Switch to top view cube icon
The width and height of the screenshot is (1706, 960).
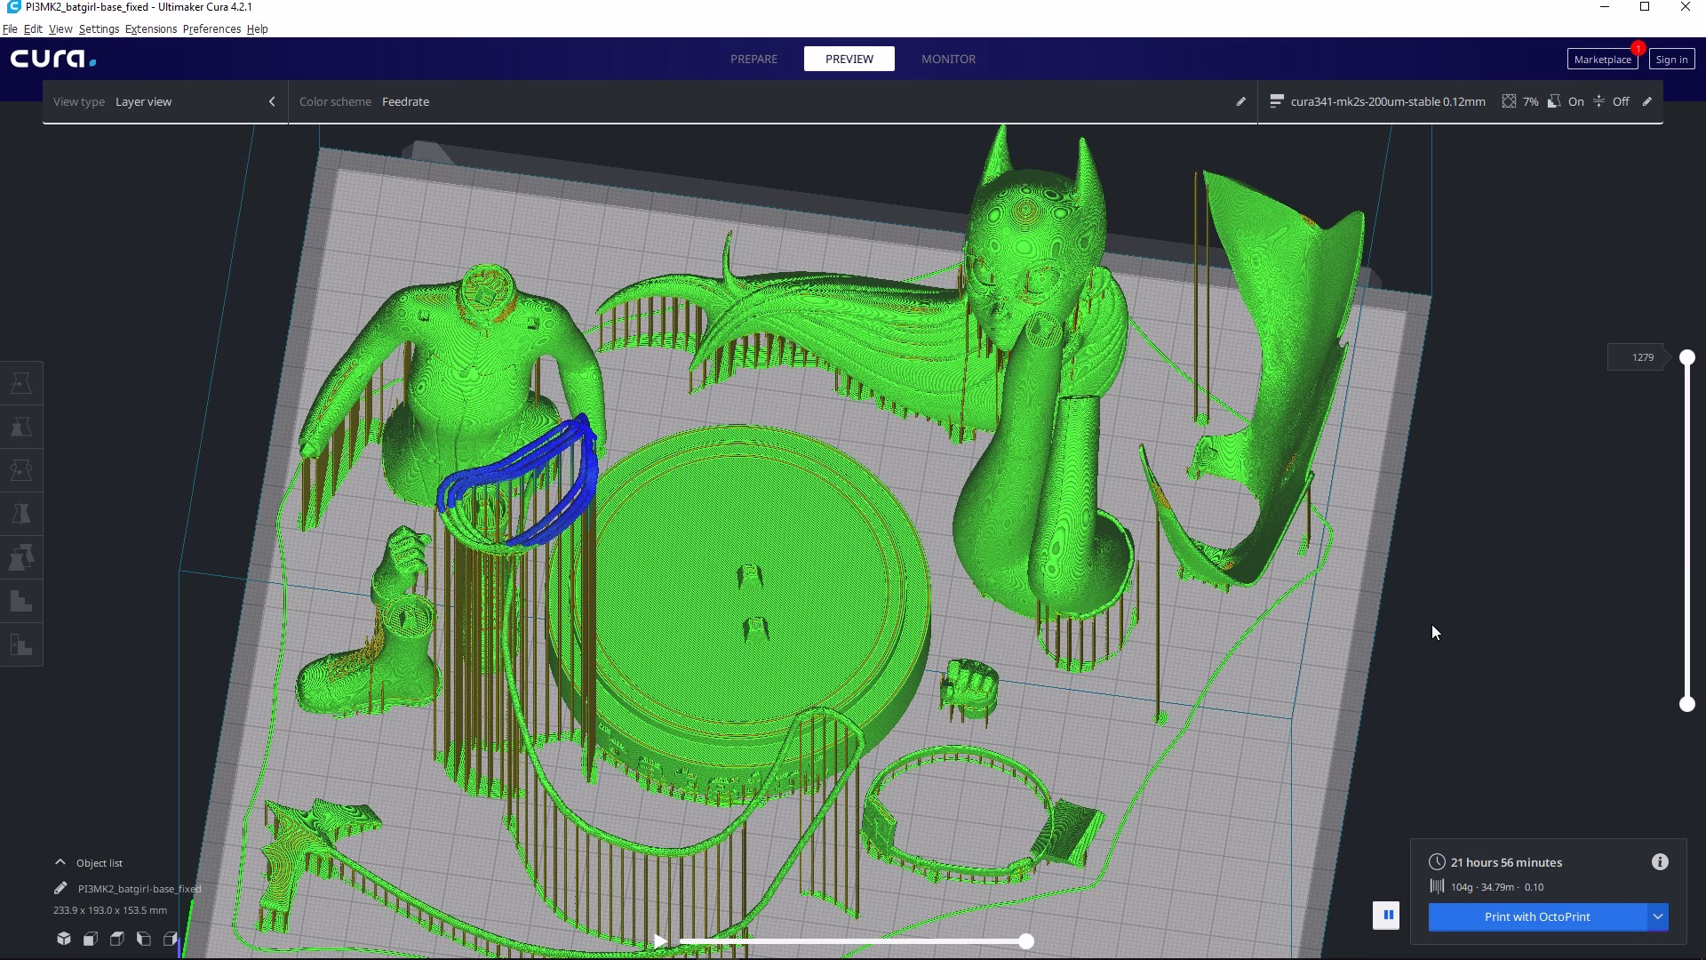click(x=117, y=939)
